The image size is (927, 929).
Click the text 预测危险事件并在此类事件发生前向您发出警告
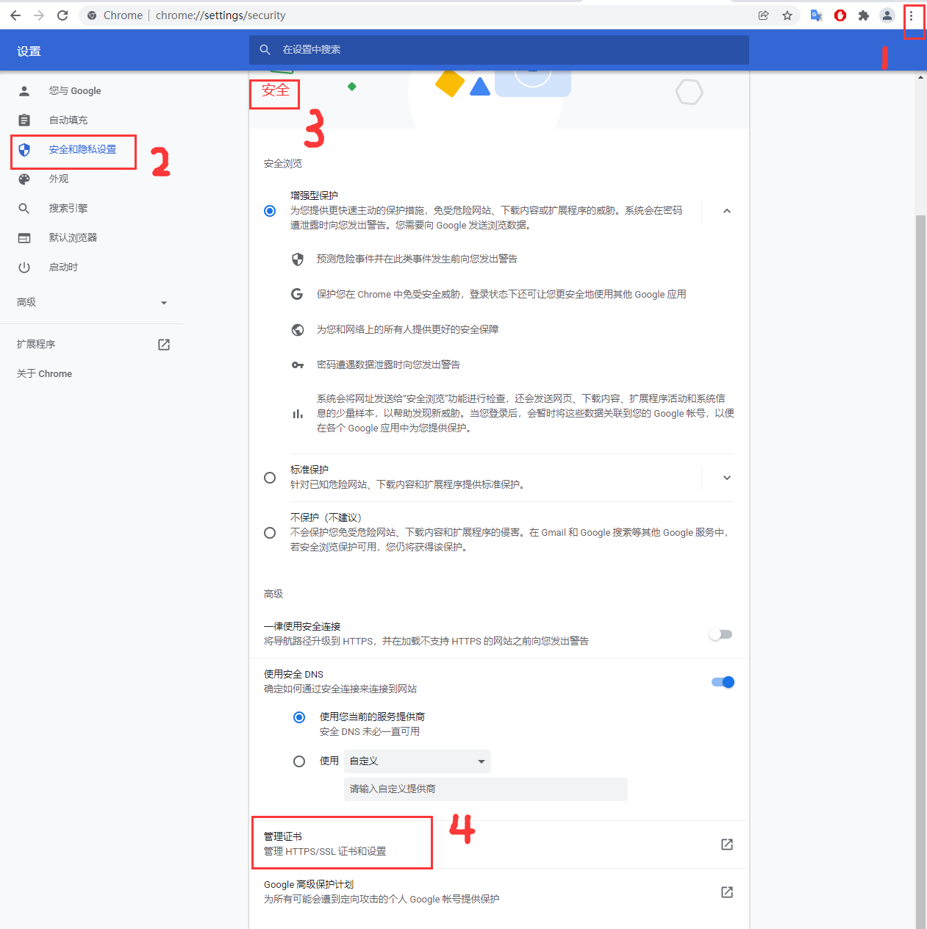pos(417,259)
